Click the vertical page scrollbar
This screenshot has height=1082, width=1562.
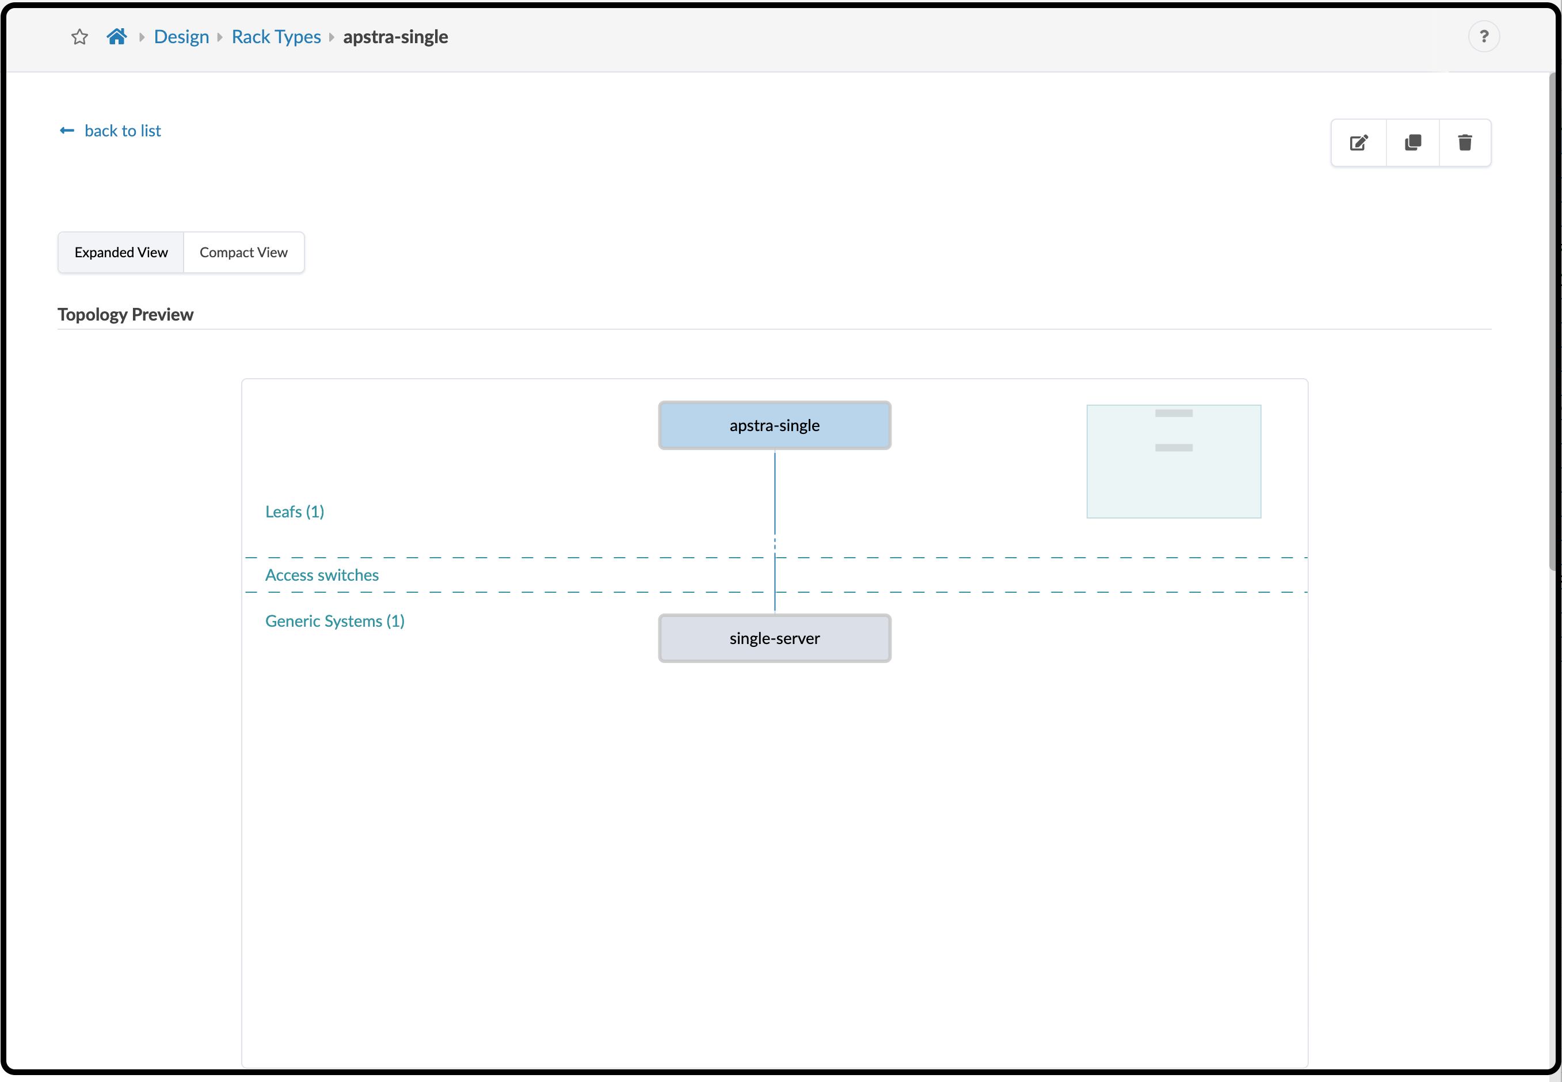click(x=1554, y=322)
